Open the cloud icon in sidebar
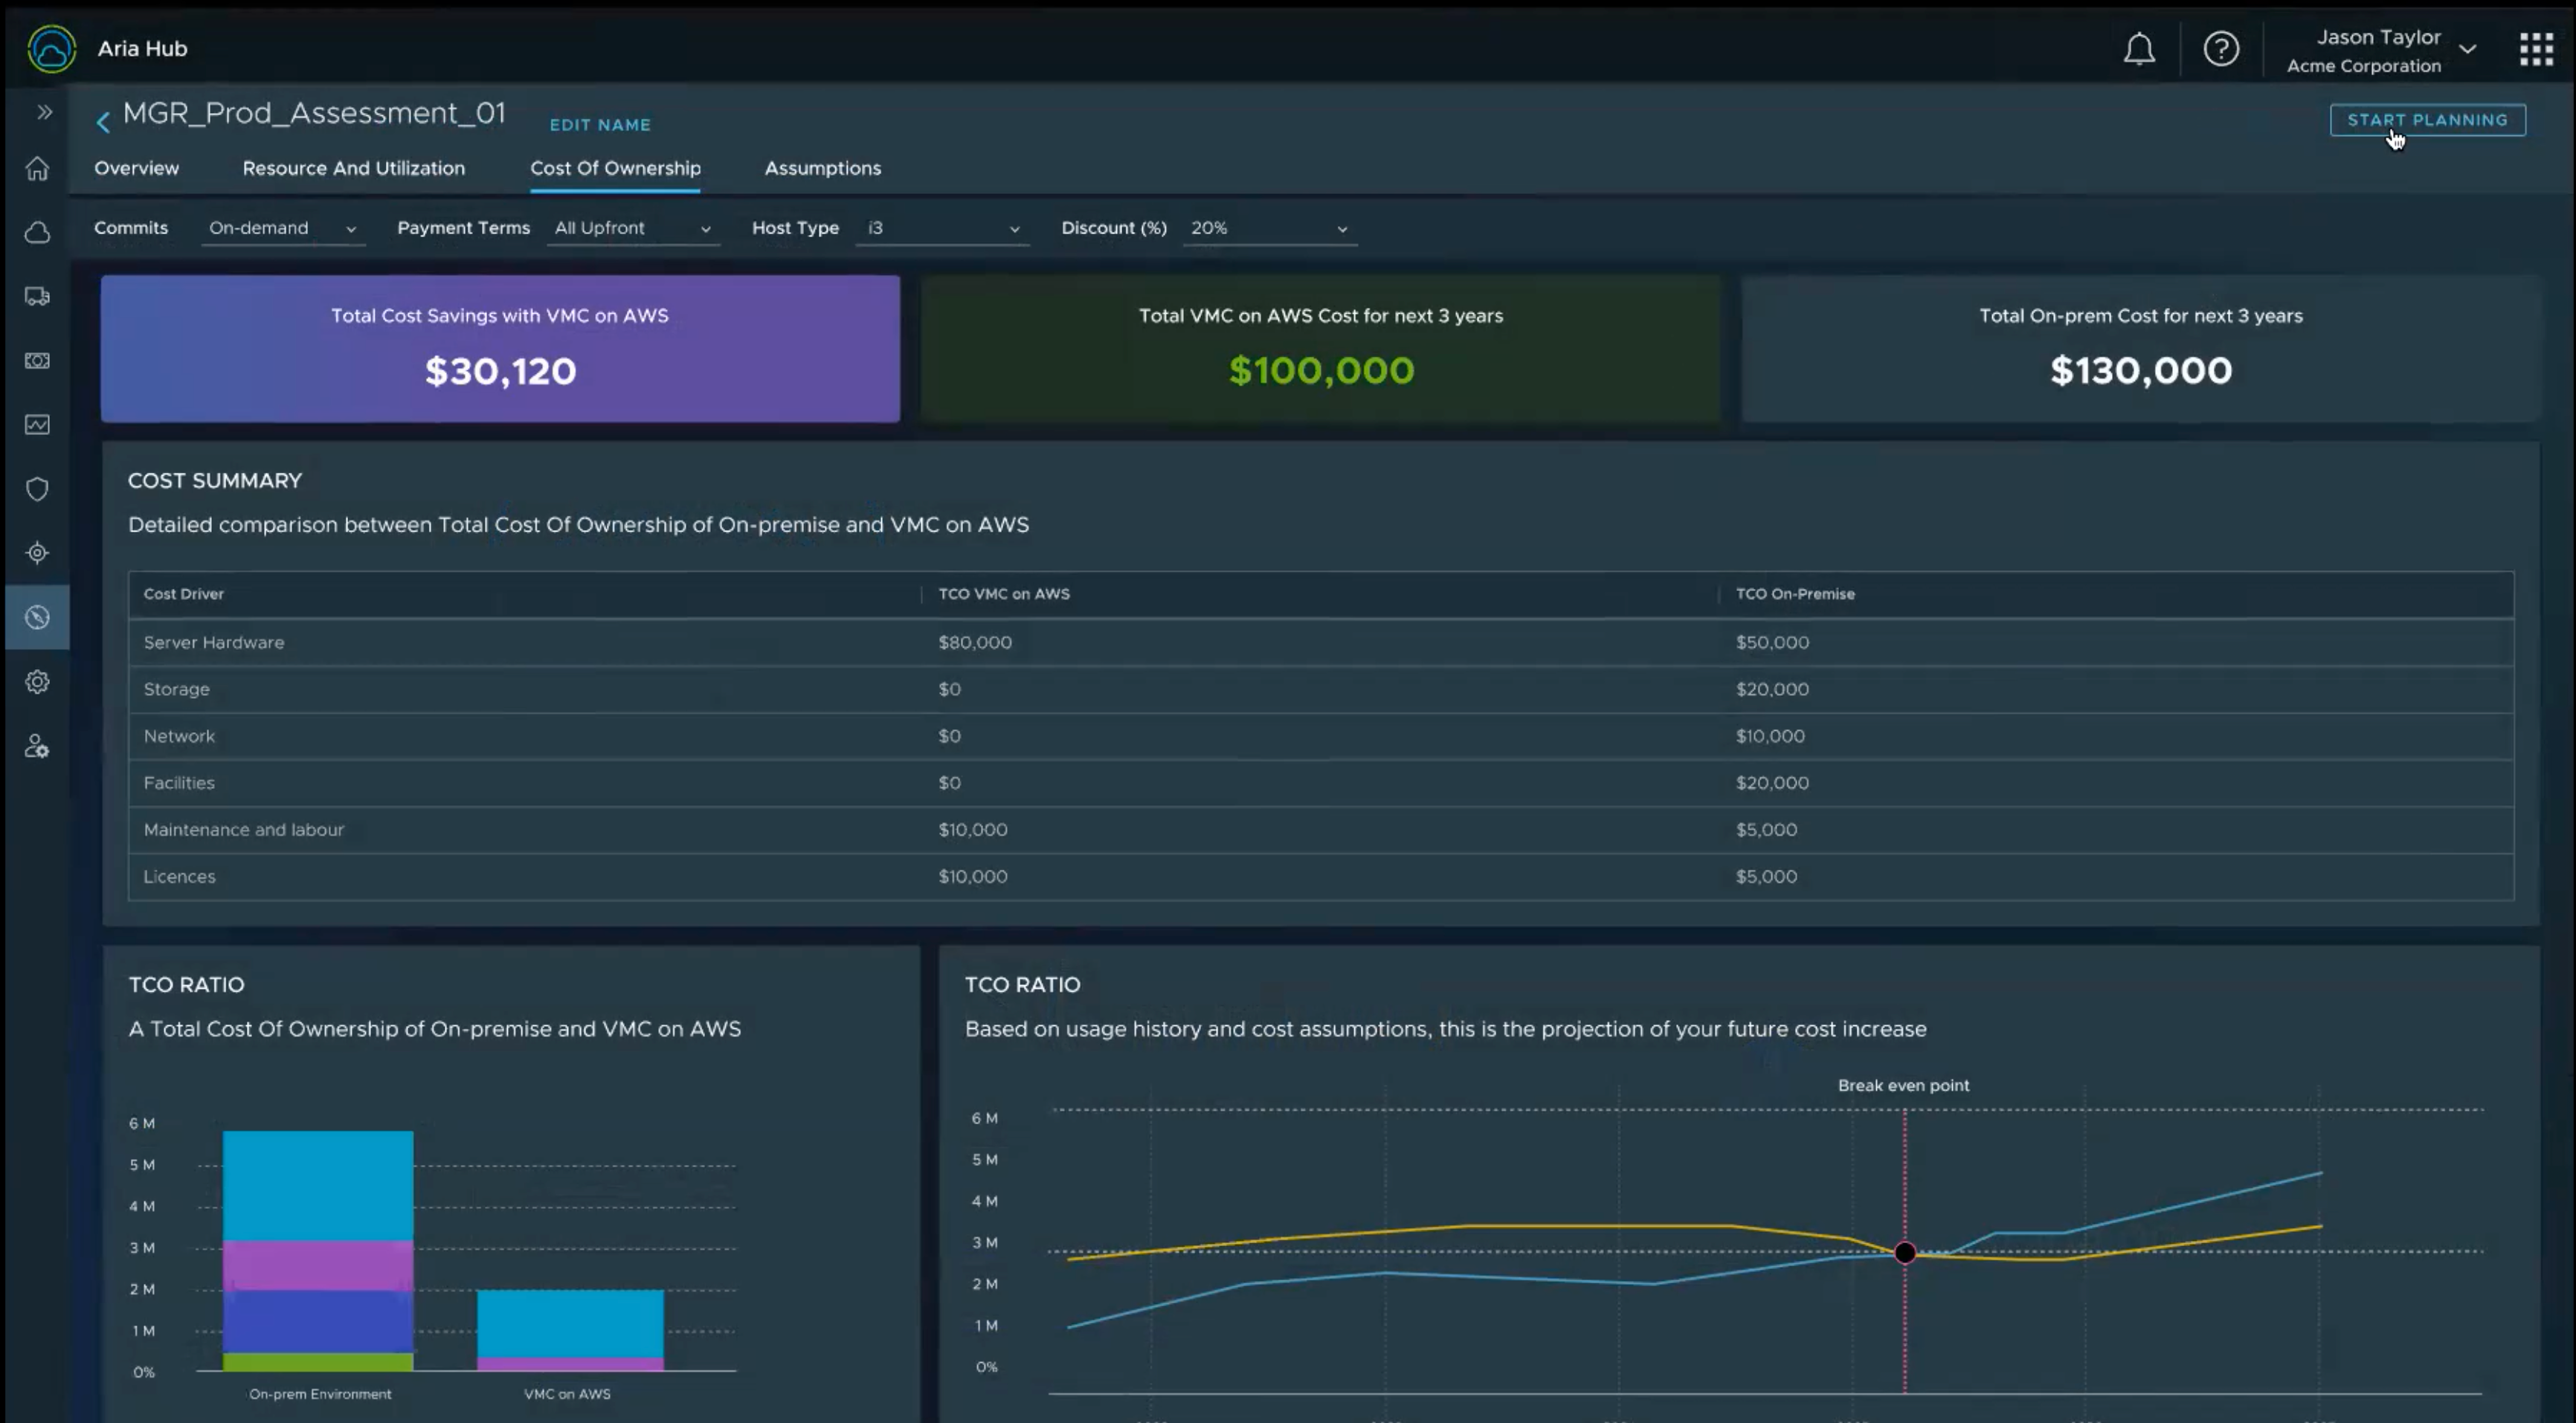2576x1423 pixels. pos(37,232)
